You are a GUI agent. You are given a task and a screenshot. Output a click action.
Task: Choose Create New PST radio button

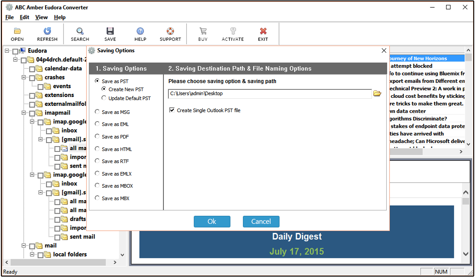(104, 89)
